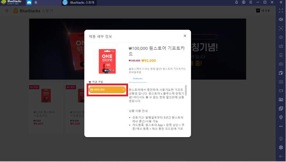Open the ₩10,000 ONE store gift card
The image size is (286, 162).
[75, 108]
